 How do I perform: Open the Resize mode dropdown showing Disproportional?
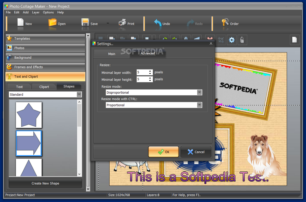click(x=199, y=92)
